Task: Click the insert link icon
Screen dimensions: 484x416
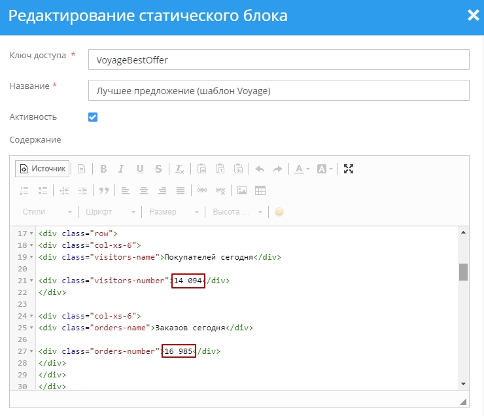Action: coord(202,190)
